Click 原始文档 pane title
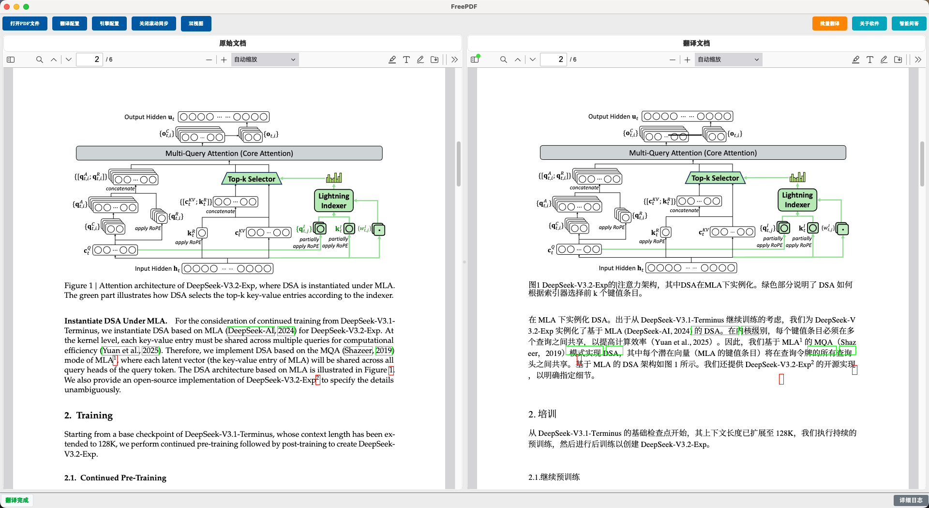The height and width of the screenshot is (508, 929). 233,43
